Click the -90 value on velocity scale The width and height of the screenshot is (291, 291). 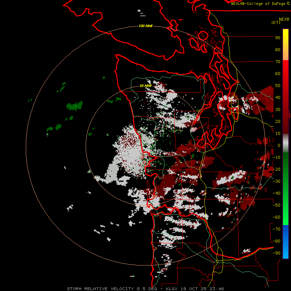(x=276, y=253)
